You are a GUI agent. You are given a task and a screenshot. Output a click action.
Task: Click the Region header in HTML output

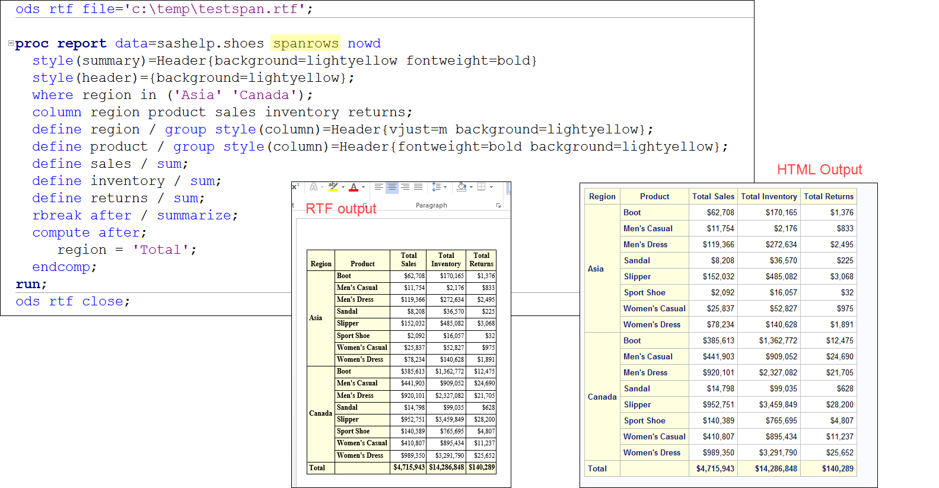point(602,196)
